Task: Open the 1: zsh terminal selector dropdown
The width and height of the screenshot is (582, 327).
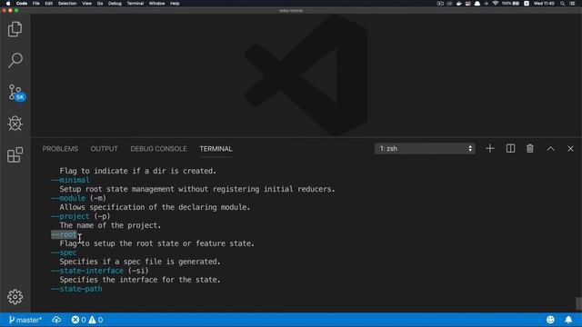Action: pos(425,149)
